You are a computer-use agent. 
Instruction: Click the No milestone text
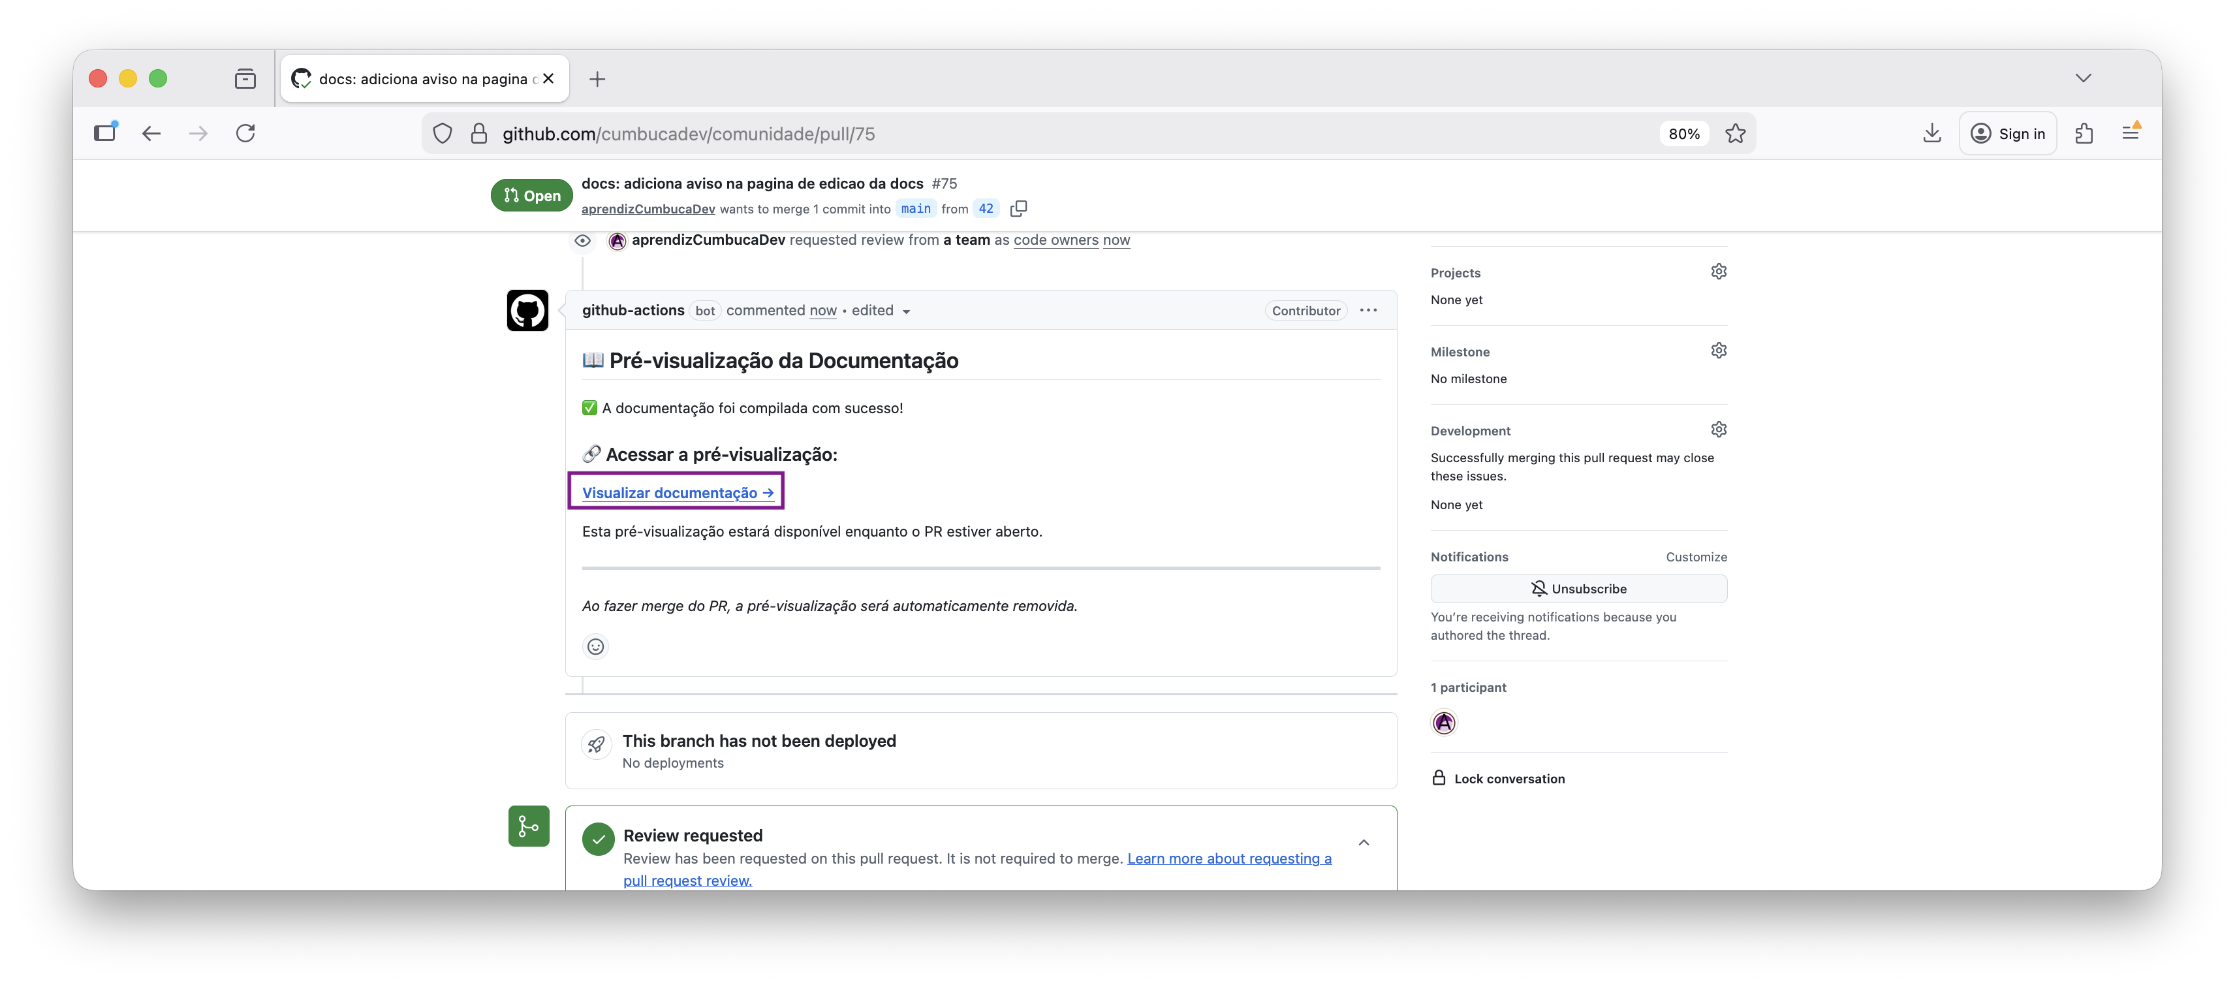click(x=1468, y=378)
